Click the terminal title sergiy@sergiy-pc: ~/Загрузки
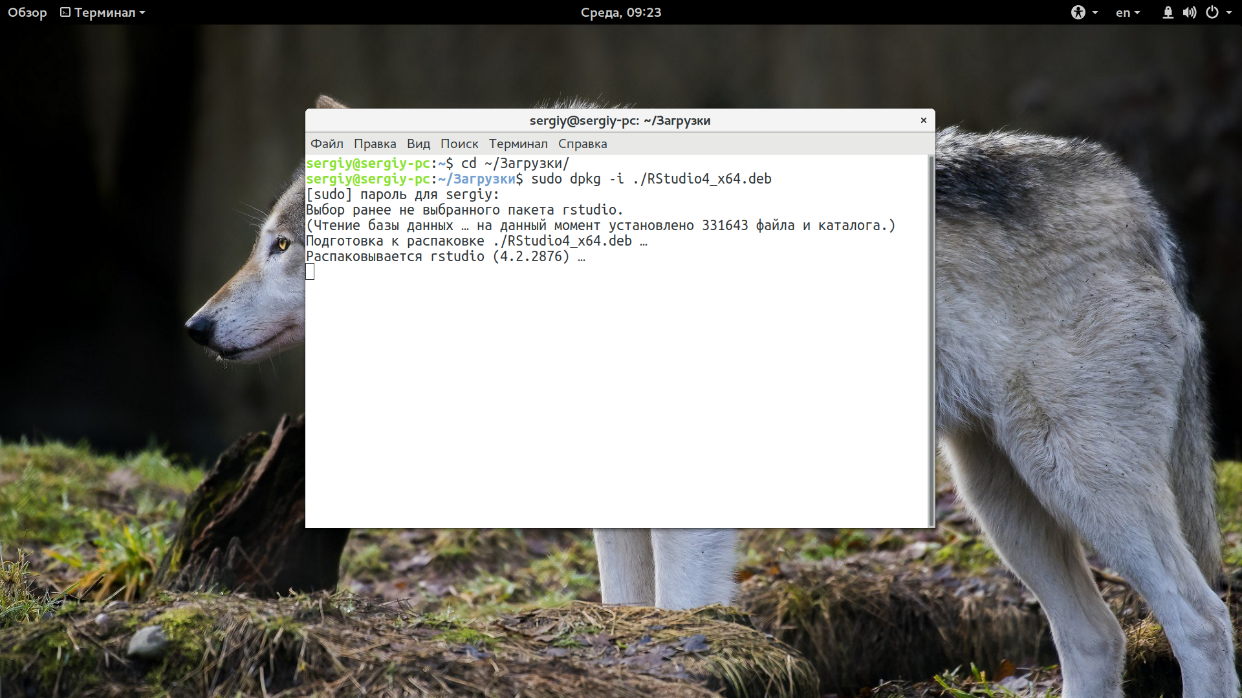 pyautogui.click(x=620, y=120)
